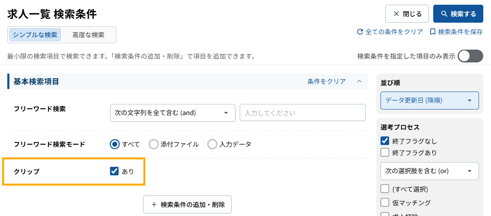The width and height of the screenshot is (491, 216).
Task: Uncheck the クリップ あり checkbox
Action: point(114,172)
